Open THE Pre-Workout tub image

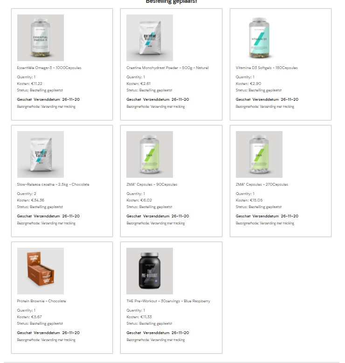[x=150, y=271]
